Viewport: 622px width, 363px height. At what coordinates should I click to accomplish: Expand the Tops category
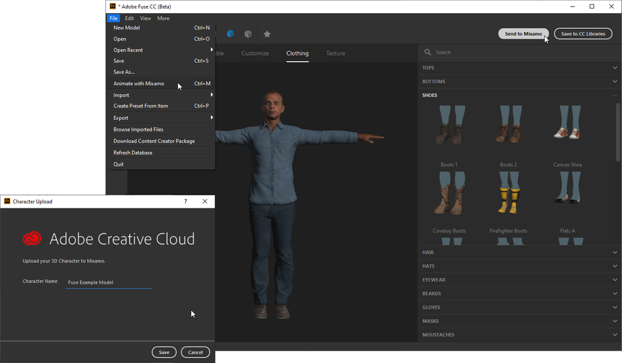pyautogui.click(x=519, y=67)
